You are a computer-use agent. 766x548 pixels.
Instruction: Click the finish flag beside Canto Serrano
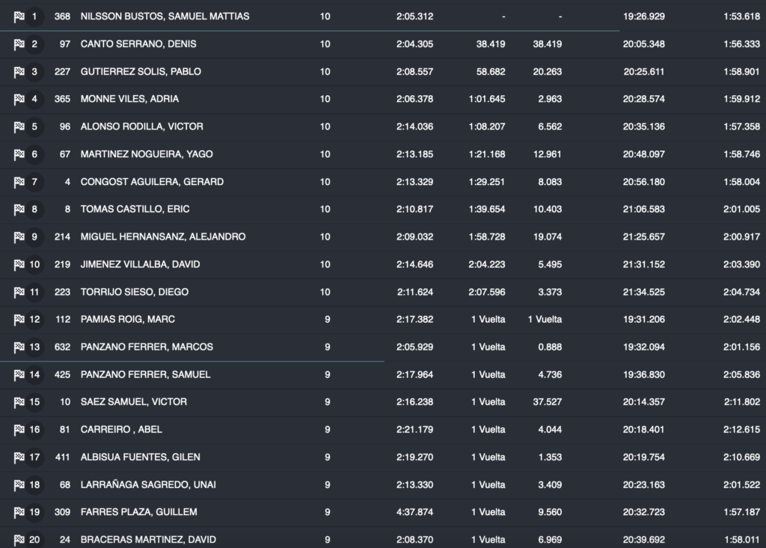pos(19,44)
